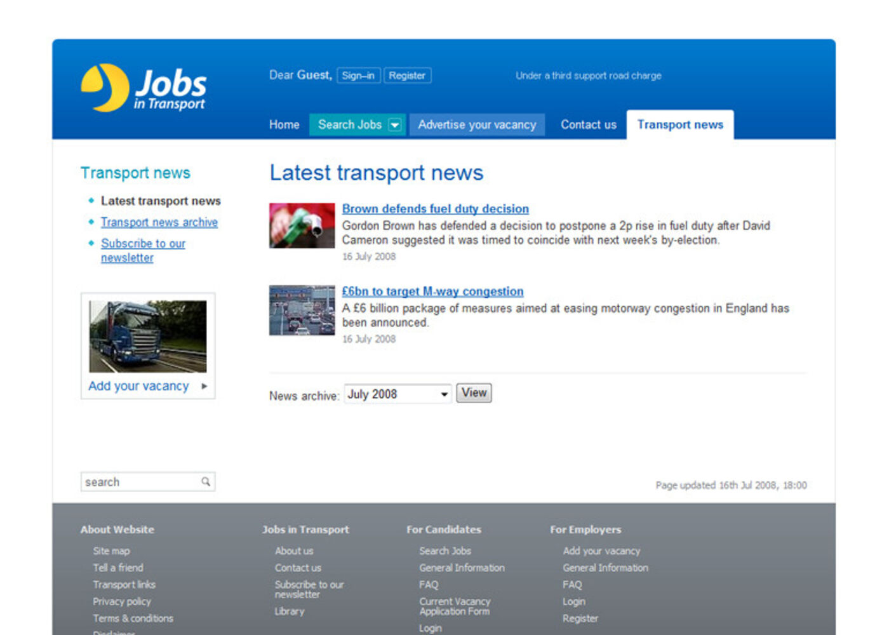Image resolution: width=889 pixels, height=635 pixels.
Task: Click the arrow beside Add your vacancy
Action: tap(204, 386)
